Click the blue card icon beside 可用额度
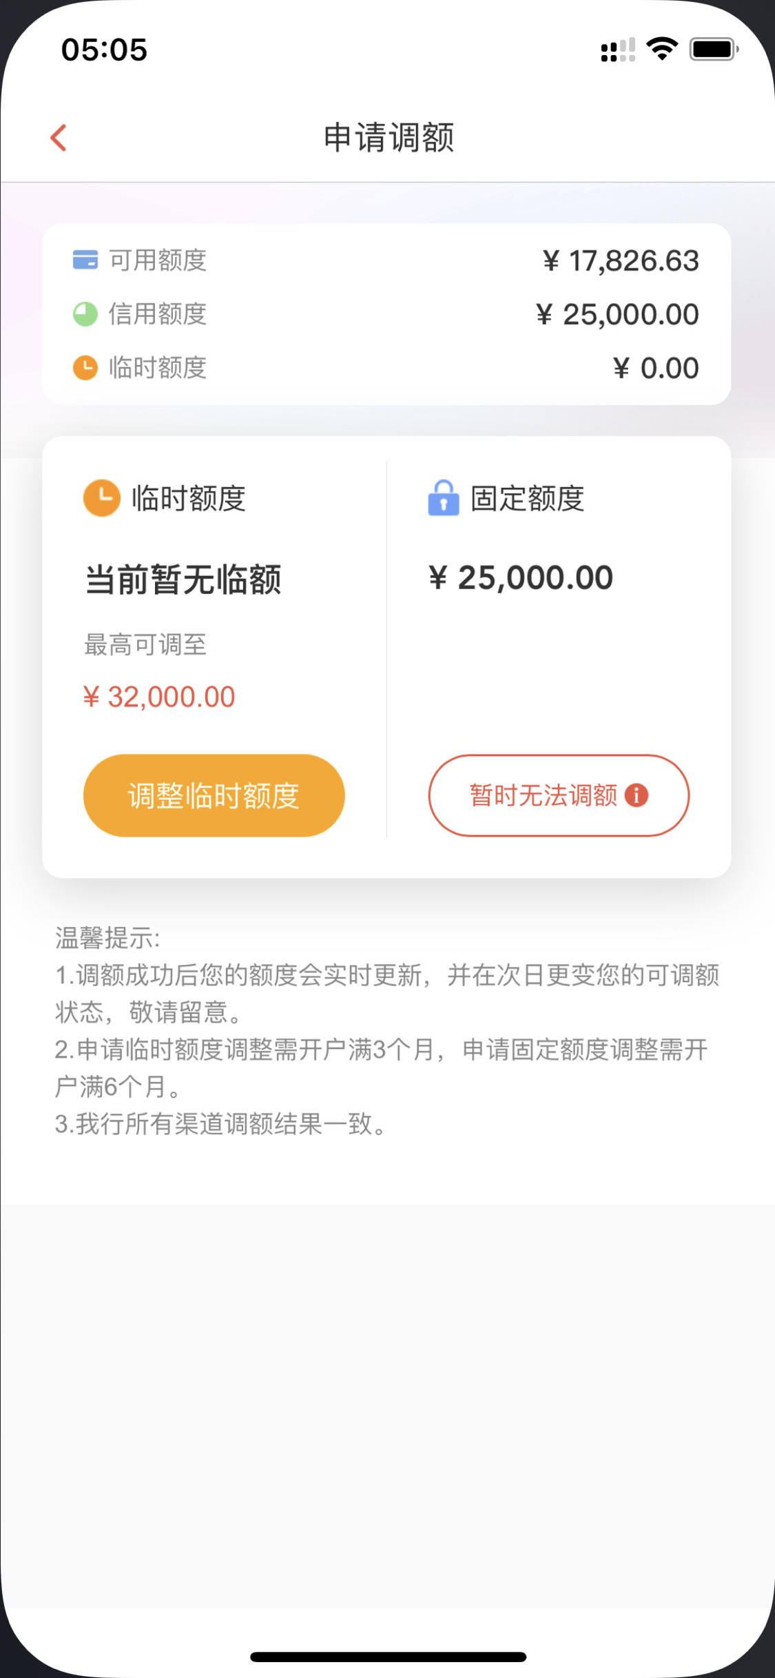Image resolution: width=775 pixels, height=1678 pixels. pos(85,260)
